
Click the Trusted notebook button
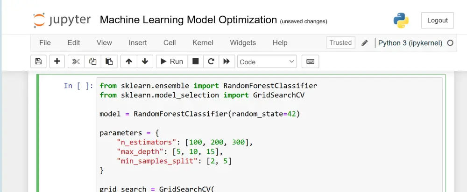[x=341, y=43]
